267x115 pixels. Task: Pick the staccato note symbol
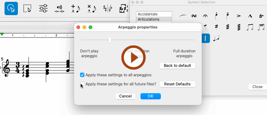point(216,16)
